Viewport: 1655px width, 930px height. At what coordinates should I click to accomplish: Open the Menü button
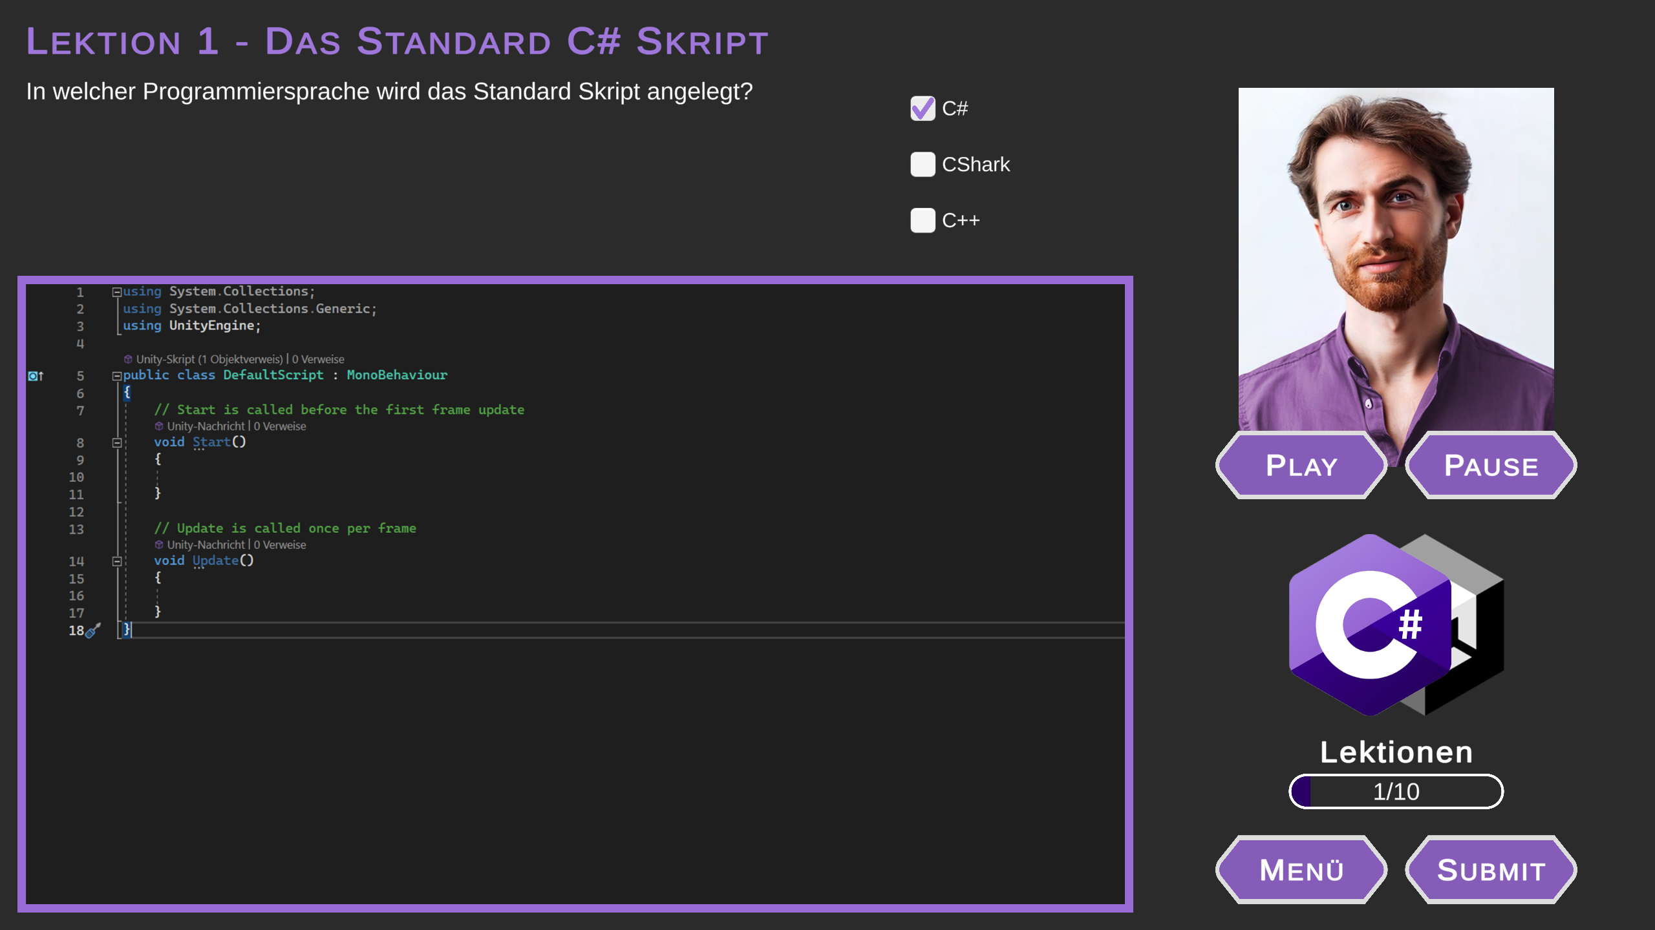(x=1301, y=870)
